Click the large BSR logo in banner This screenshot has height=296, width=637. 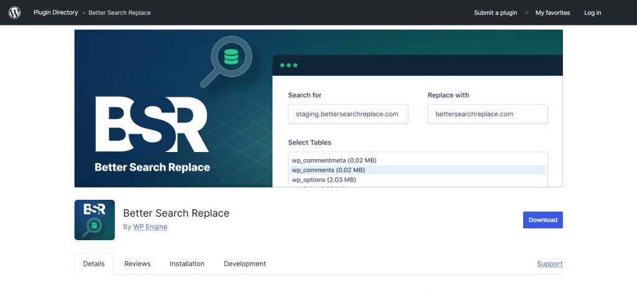click(151, 124)
